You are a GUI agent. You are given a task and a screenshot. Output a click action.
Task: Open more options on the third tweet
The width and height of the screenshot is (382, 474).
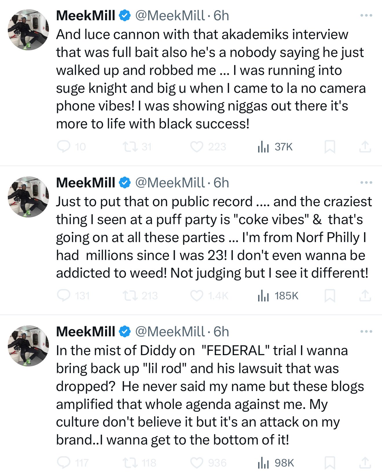click(x=366, y=332)
